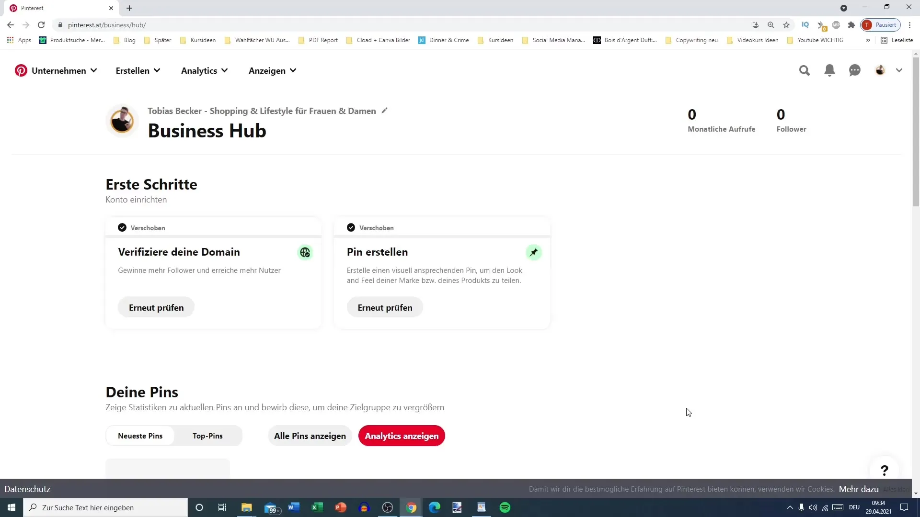Click Alle Pins anzeigen button

310,436
